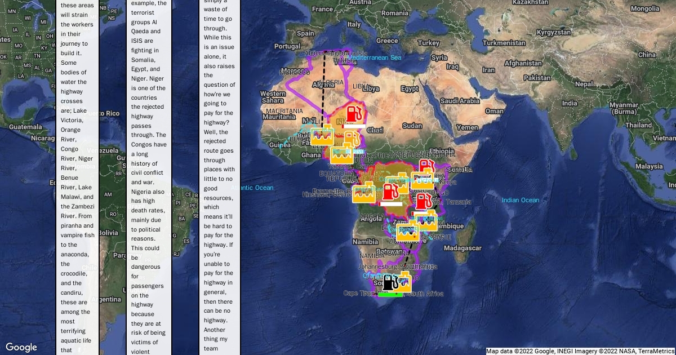
Task: Open the Lake Malawi water marker
Action: tap(426, 221)
